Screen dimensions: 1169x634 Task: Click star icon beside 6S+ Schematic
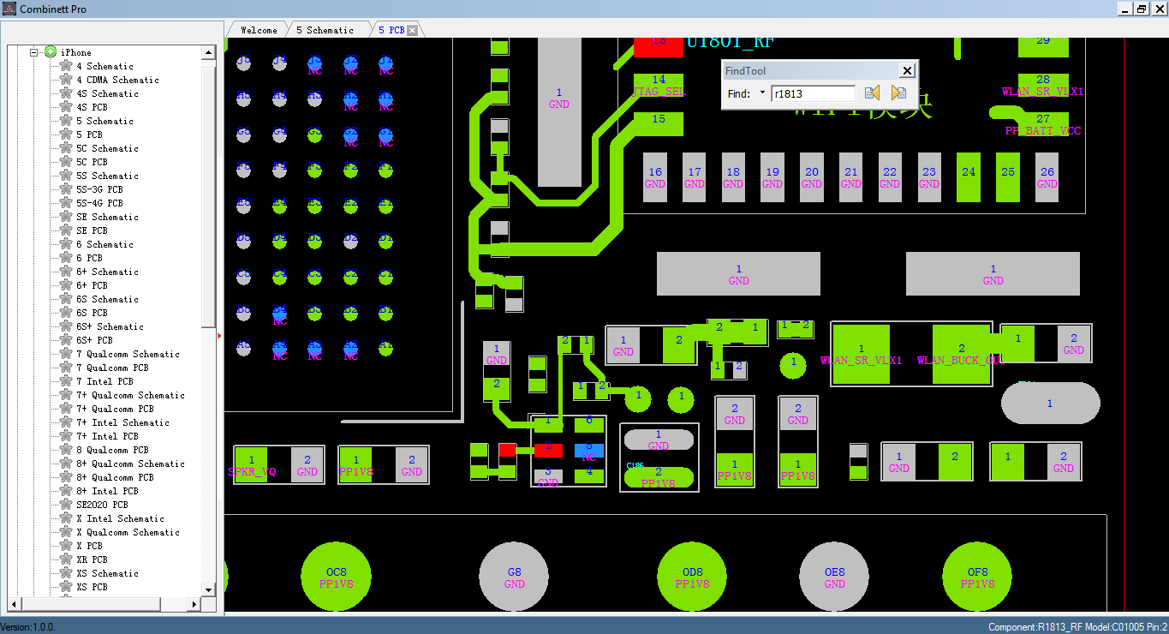(66, 326)
